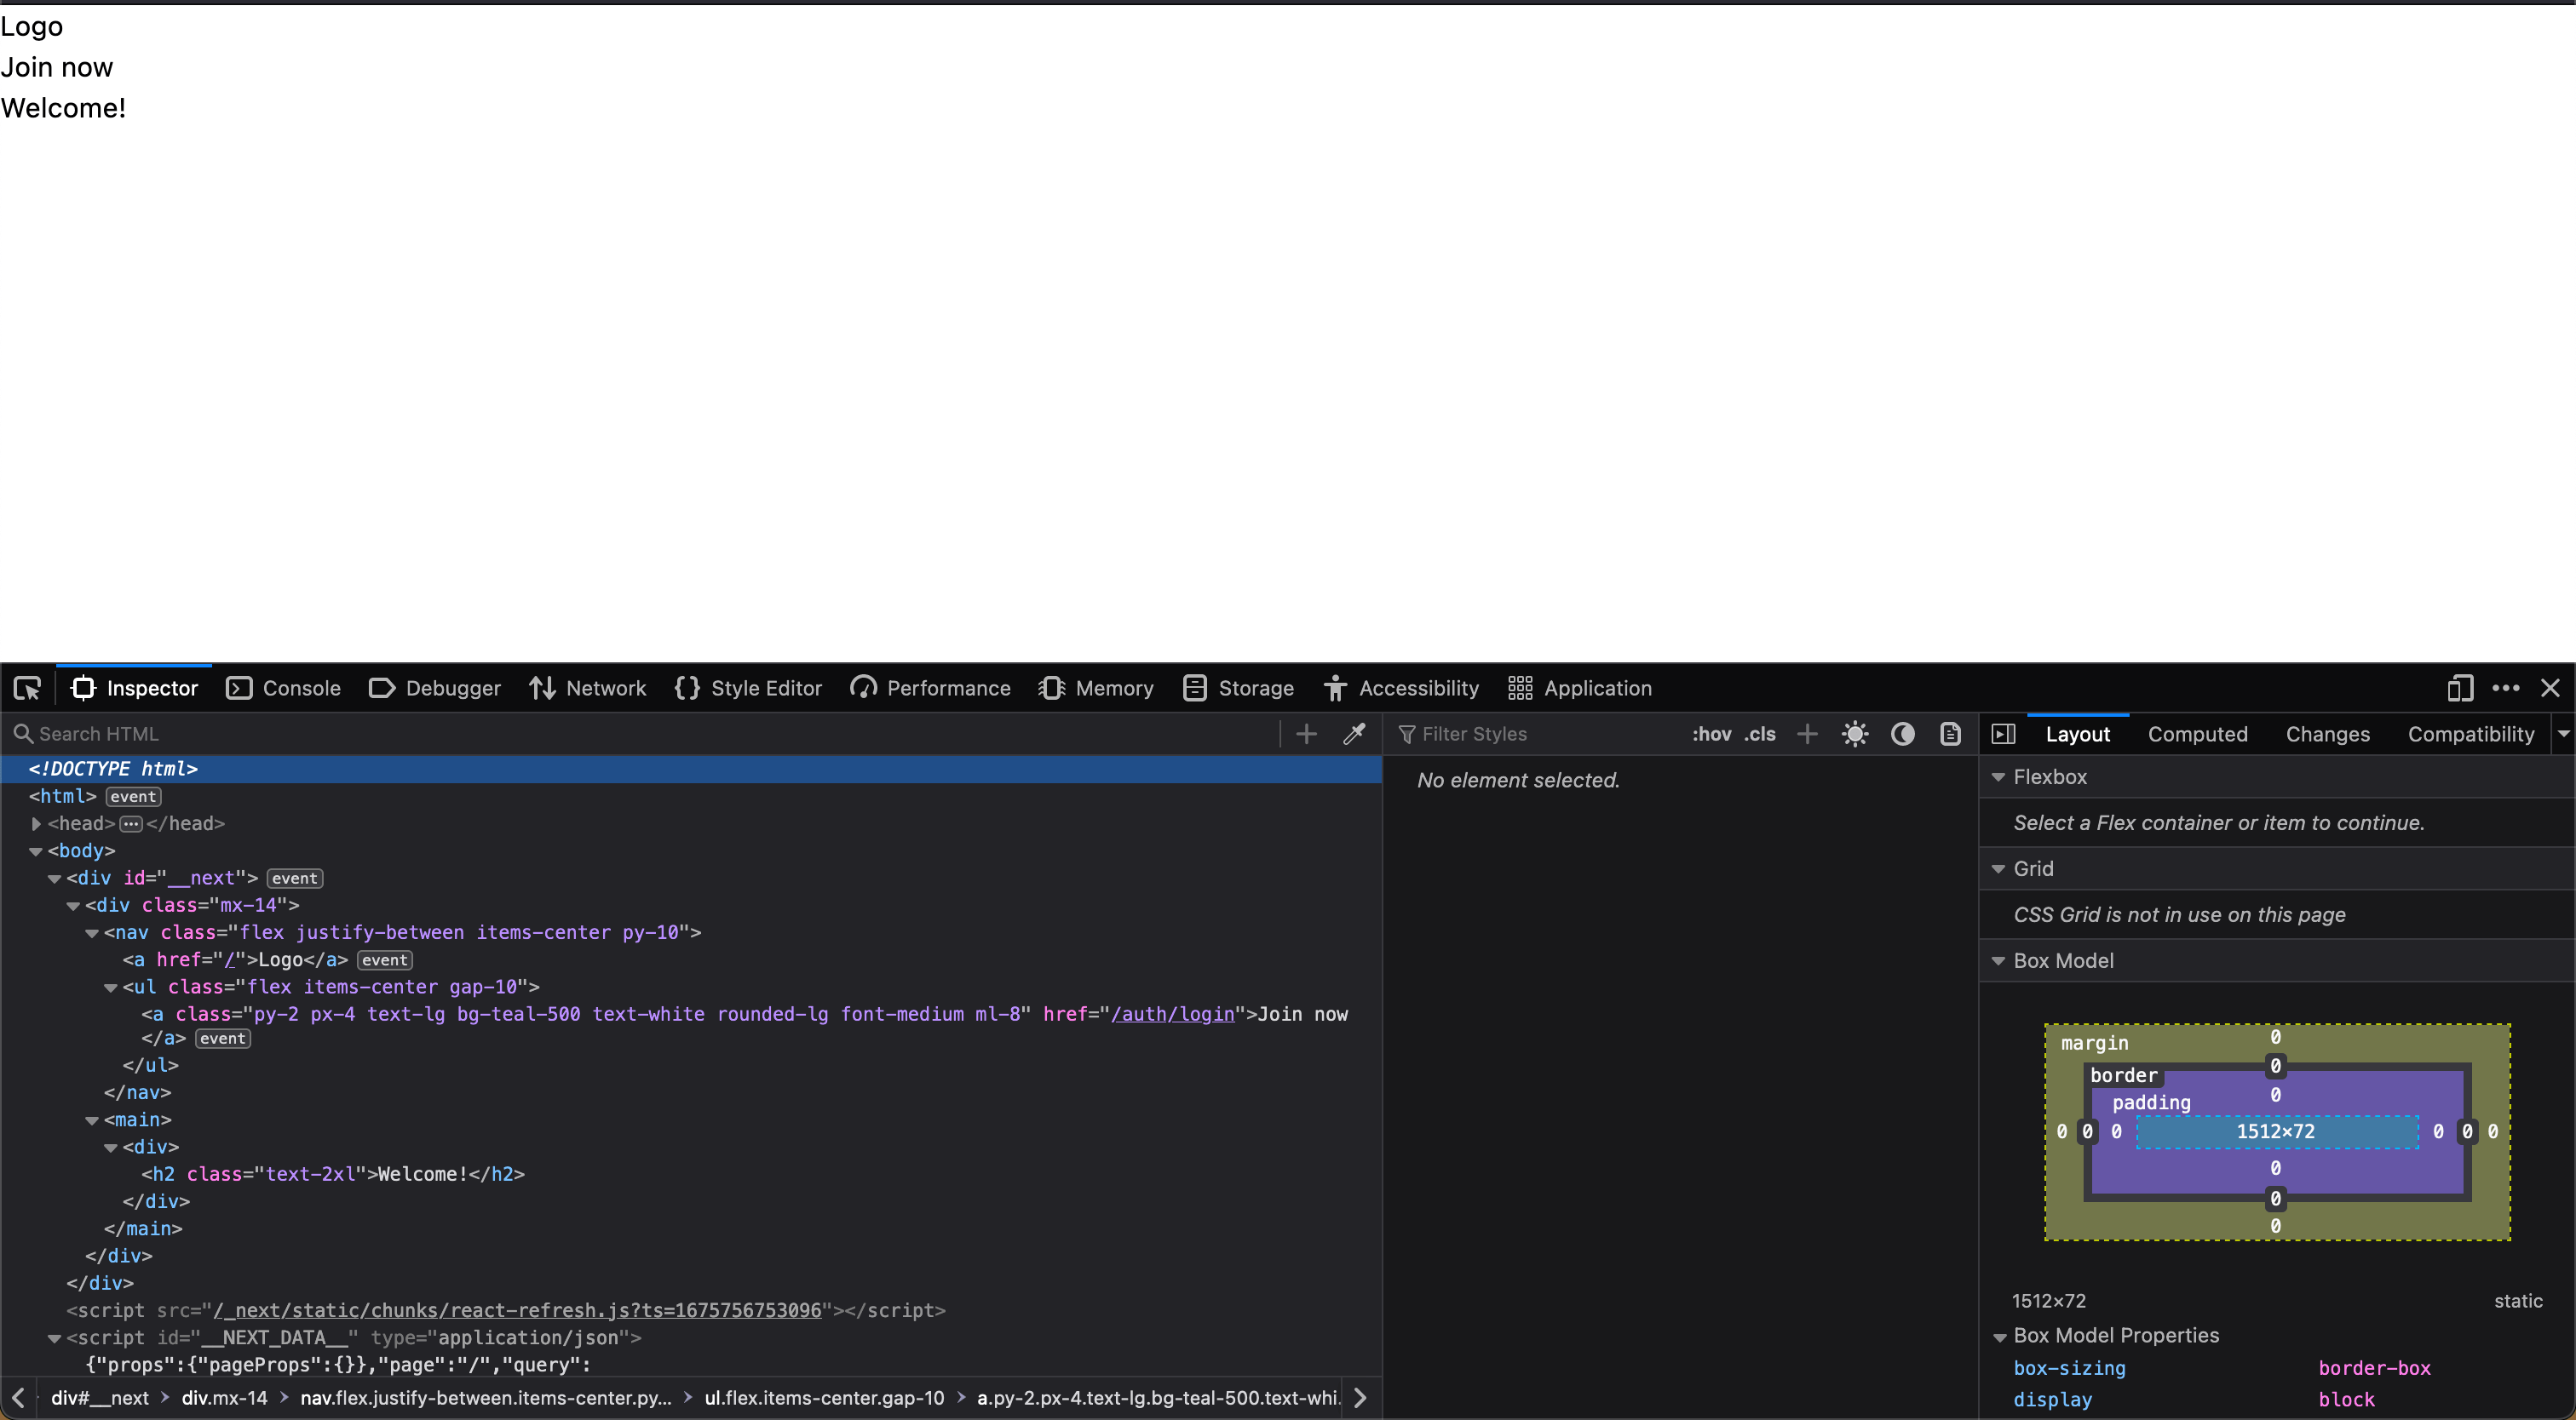
Task: Click the event badge next to html
Action: click(133, 797)
